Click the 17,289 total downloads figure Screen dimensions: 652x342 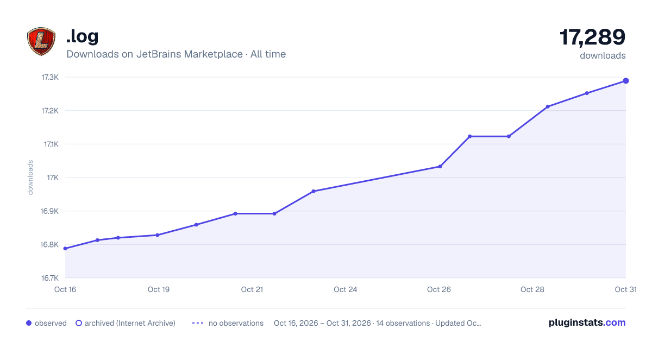[x=592, y=37]
